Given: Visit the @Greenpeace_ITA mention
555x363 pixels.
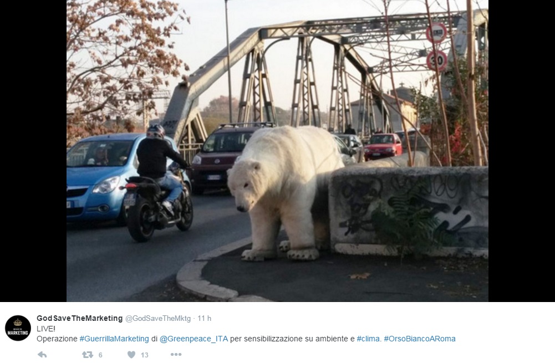Looking at the screenshot, I should (x=194, y=339).
